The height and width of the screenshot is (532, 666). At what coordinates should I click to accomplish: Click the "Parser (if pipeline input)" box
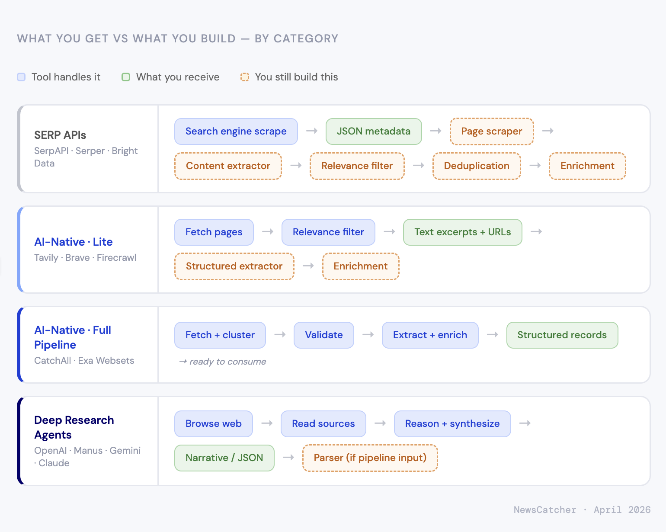pyautogui.click(x=370, y=458)
